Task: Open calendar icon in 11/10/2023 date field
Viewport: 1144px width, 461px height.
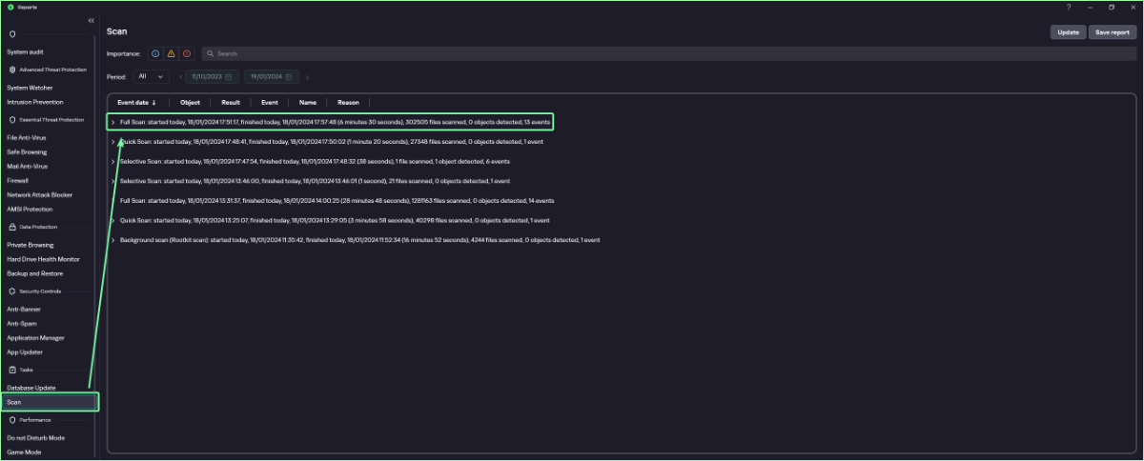Action: [229, 77]
